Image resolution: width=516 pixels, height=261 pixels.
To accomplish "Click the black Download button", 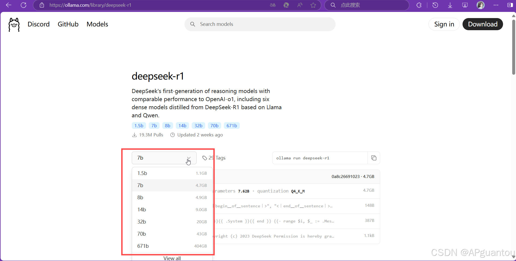I will (483, 24).
